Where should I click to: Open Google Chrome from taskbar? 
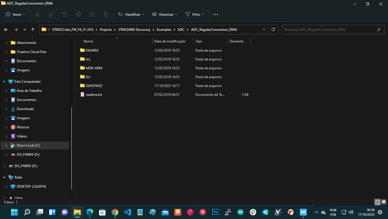[x=115, y=212]
